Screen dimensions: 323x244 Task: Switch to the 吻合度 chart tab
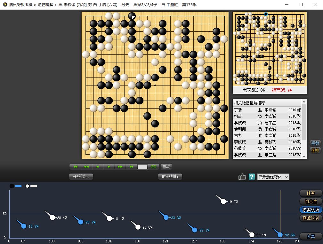click(x=311, y=201)
